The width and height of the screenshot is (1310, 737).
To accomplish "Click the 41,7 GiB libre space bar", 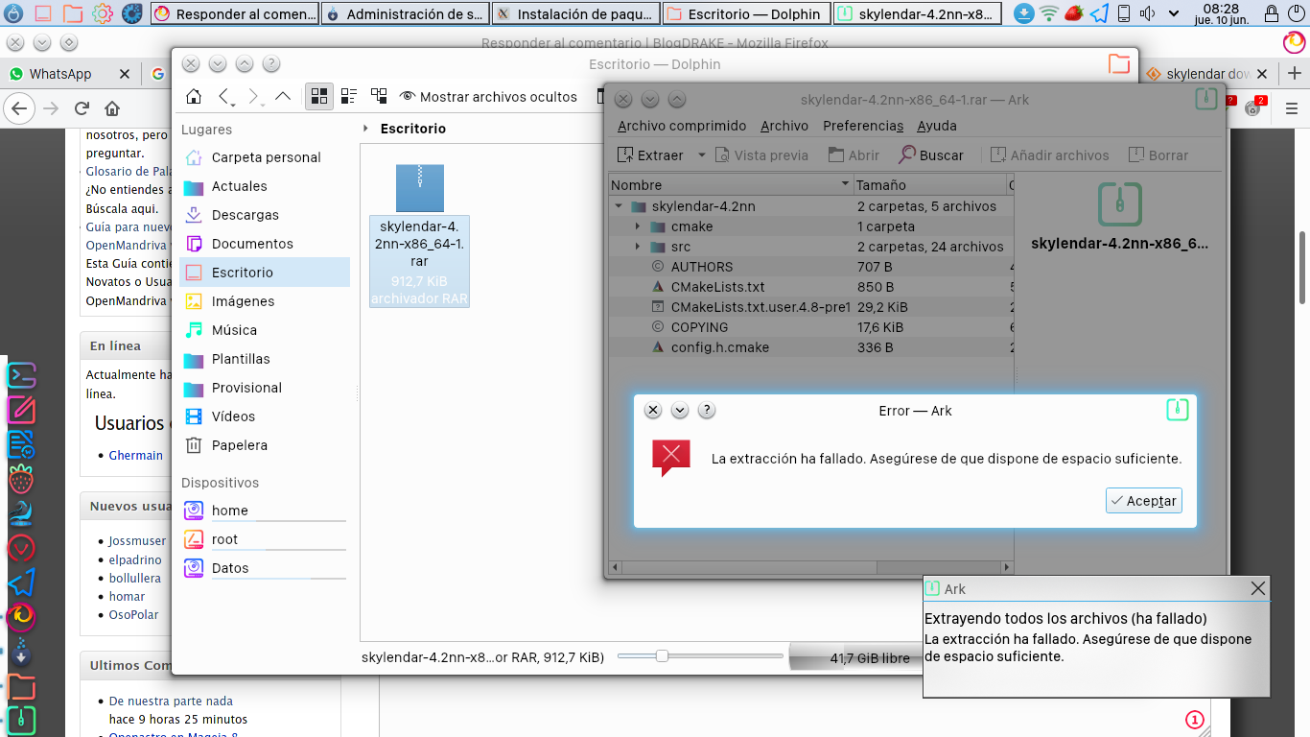I will pos(855,657).
